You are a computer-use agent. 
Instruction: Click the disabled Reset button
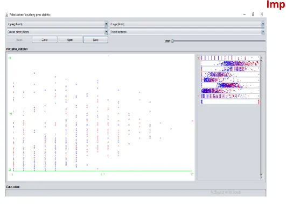[x=19, y=40]
